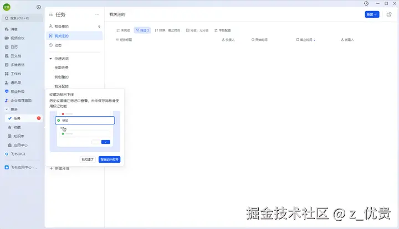This screenshot has height=229, width=399.
Task: Collapse the 快速访问 group
Action: pos(50,59)
